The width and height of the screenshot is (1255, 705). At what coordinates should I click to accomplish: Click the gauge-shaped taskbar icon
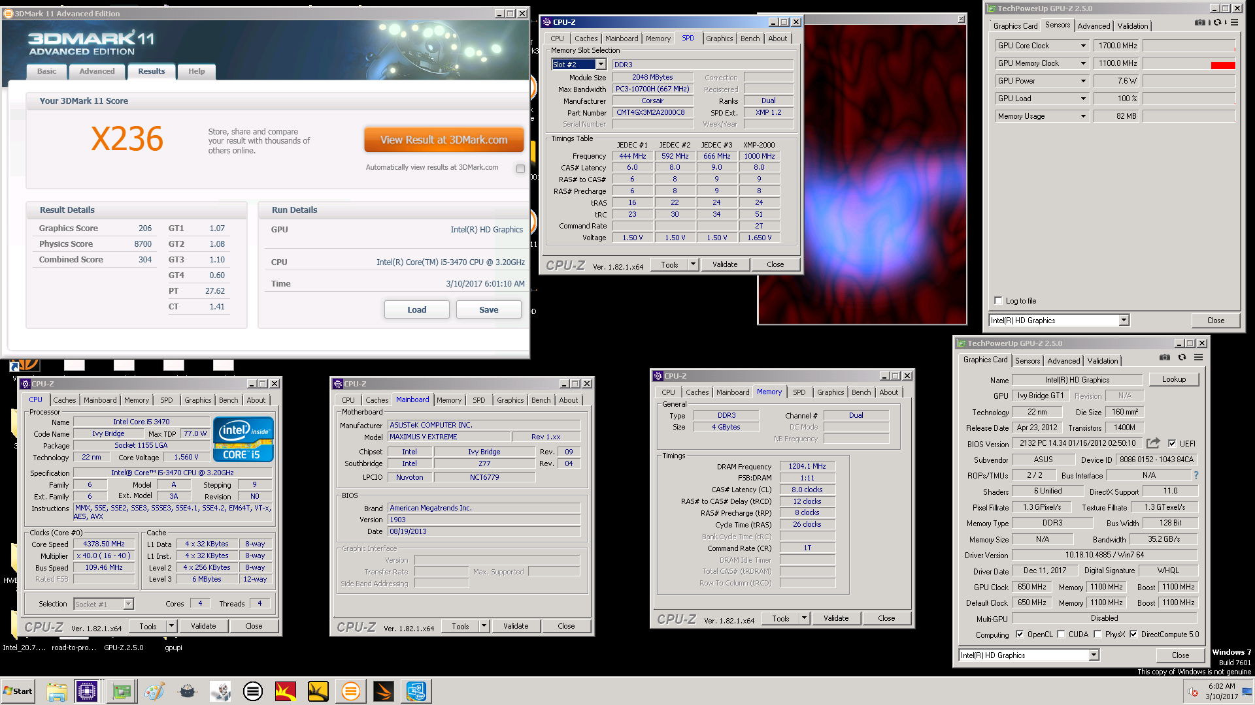point(188,691)
